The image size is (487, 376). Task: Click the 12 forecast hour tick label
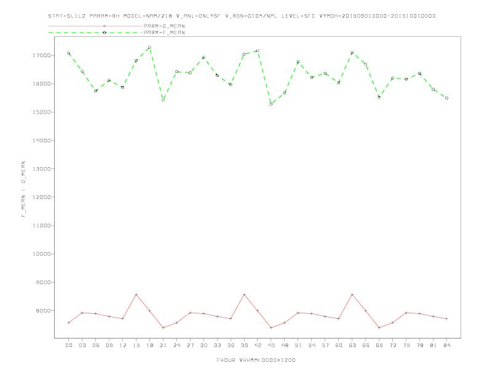pos(123,345)
